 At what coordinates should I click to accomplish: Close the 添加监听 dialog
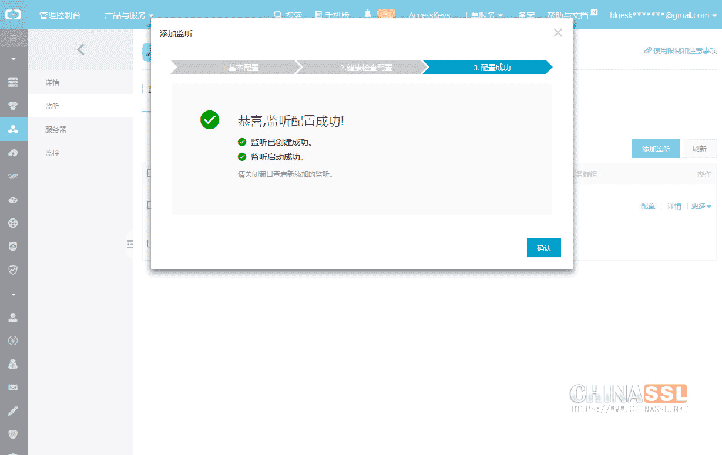pyautogui.click(x=558, y=33)
